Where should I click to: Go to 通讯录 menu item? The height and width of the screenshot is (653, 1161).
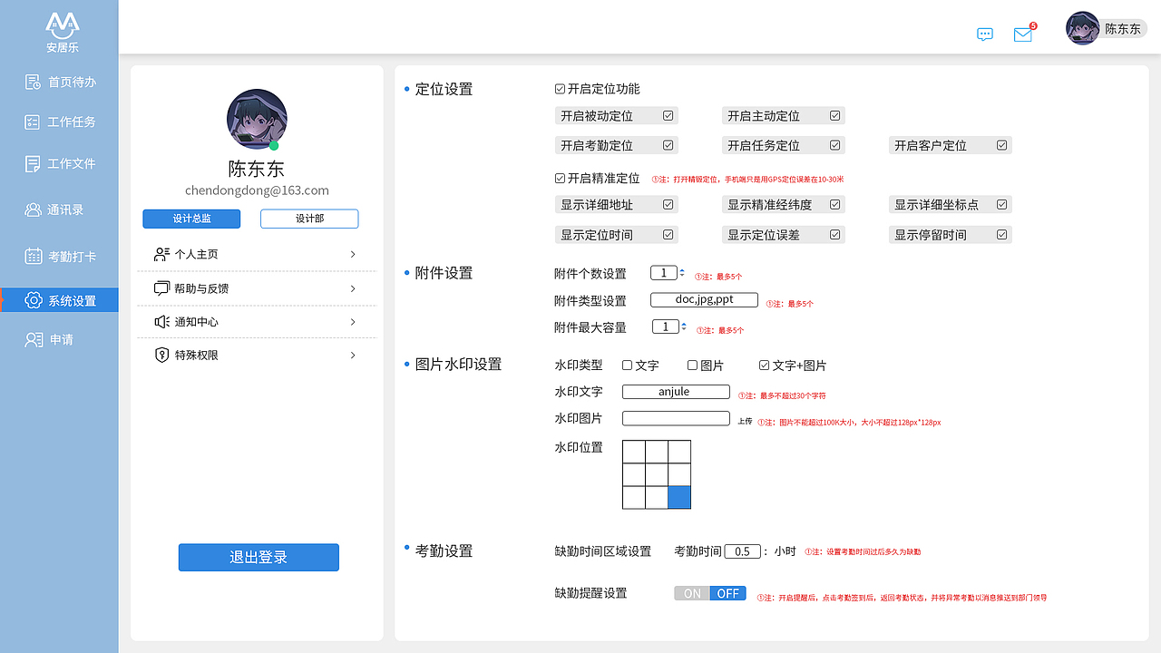tap(65, 210)
